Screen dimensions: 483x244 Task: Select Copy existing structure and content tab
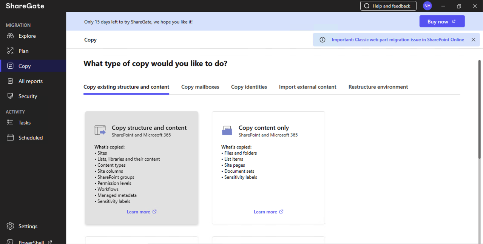pos(126,87)
